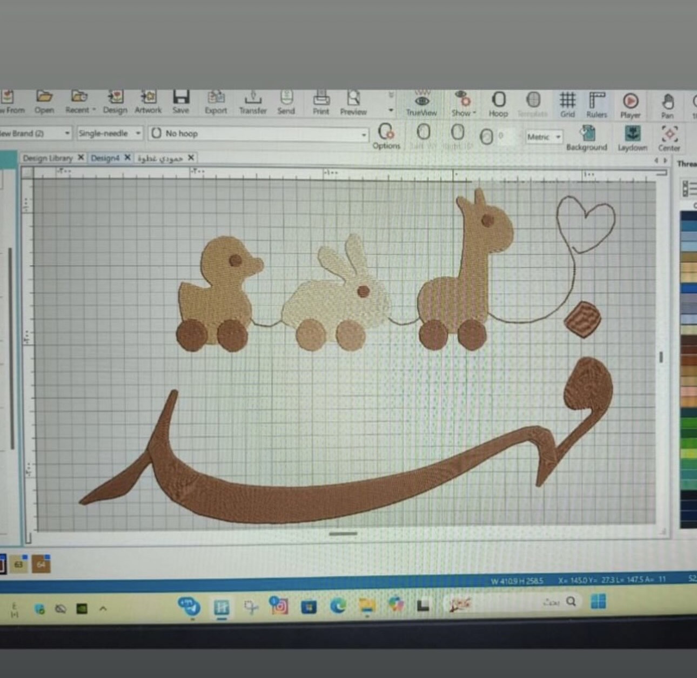Toggle Rulers display

pyautogui.click(x=597, y=105)
